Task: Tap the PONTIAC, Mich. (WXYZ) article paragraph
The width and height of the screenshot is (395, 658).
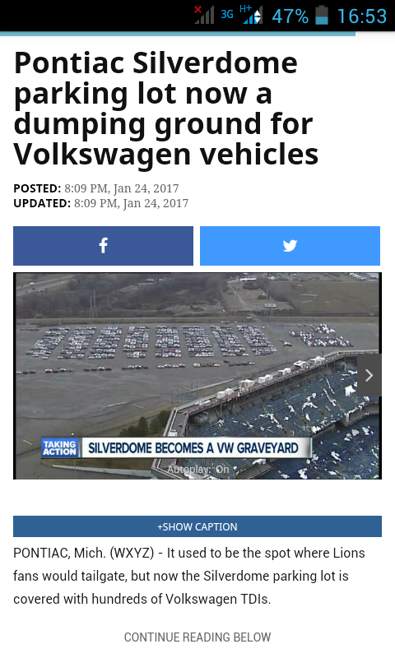Action: pyautogui.click(x=189, y=576)
